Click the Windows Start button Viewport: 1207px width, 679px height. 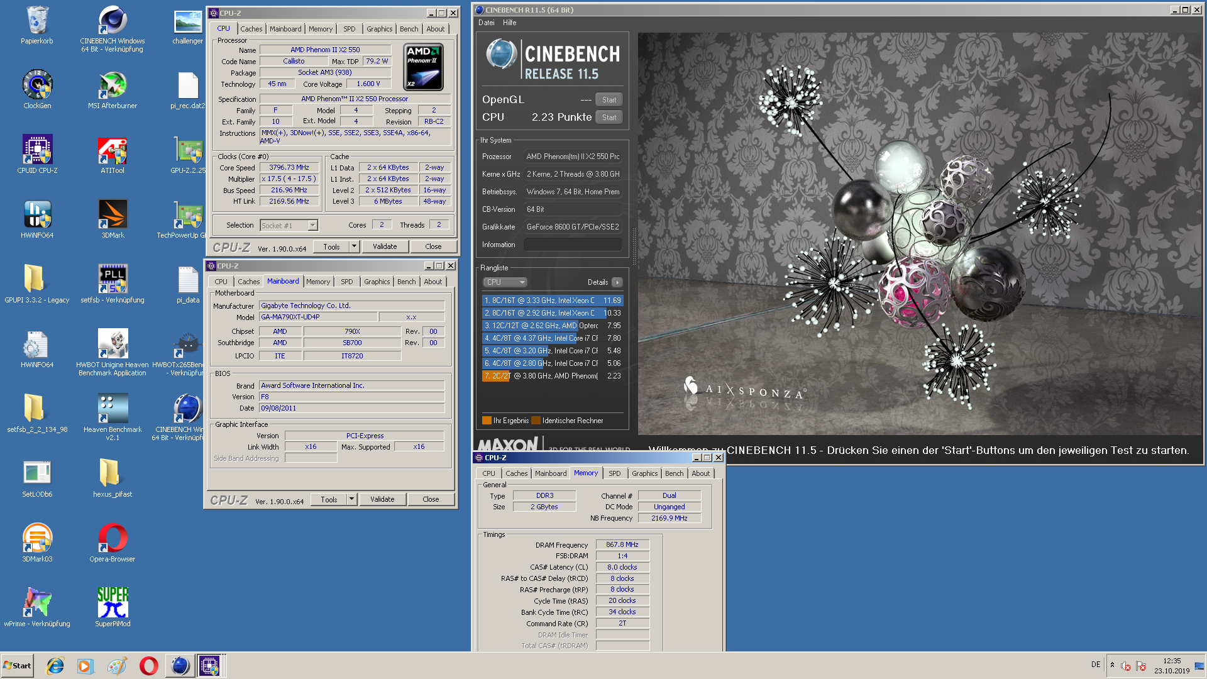[x=17, y=666]
